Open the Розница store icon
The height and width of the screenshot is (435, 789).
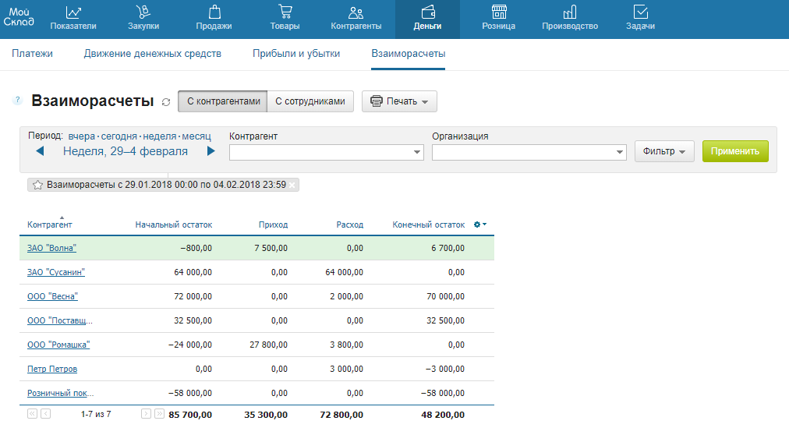[x=499, y=12]
